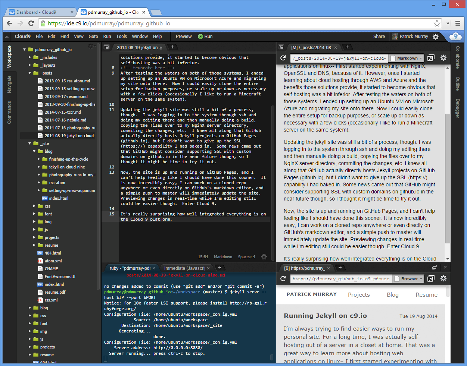467x366 pixels.
Task: Collapse the _posts folder
Action: 30,73
